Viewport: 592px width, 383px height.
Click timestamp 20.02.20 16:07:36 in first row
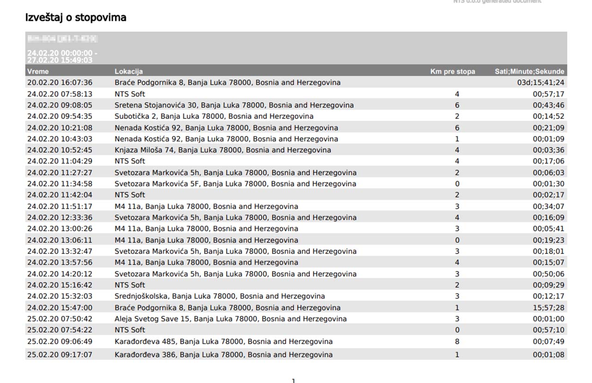[60, 83]
